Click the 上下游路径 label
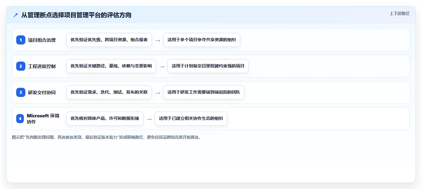 click(399, 13)
